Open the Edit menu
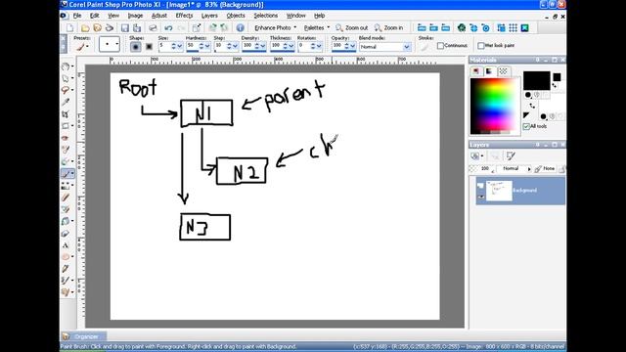 click(94, 16)
